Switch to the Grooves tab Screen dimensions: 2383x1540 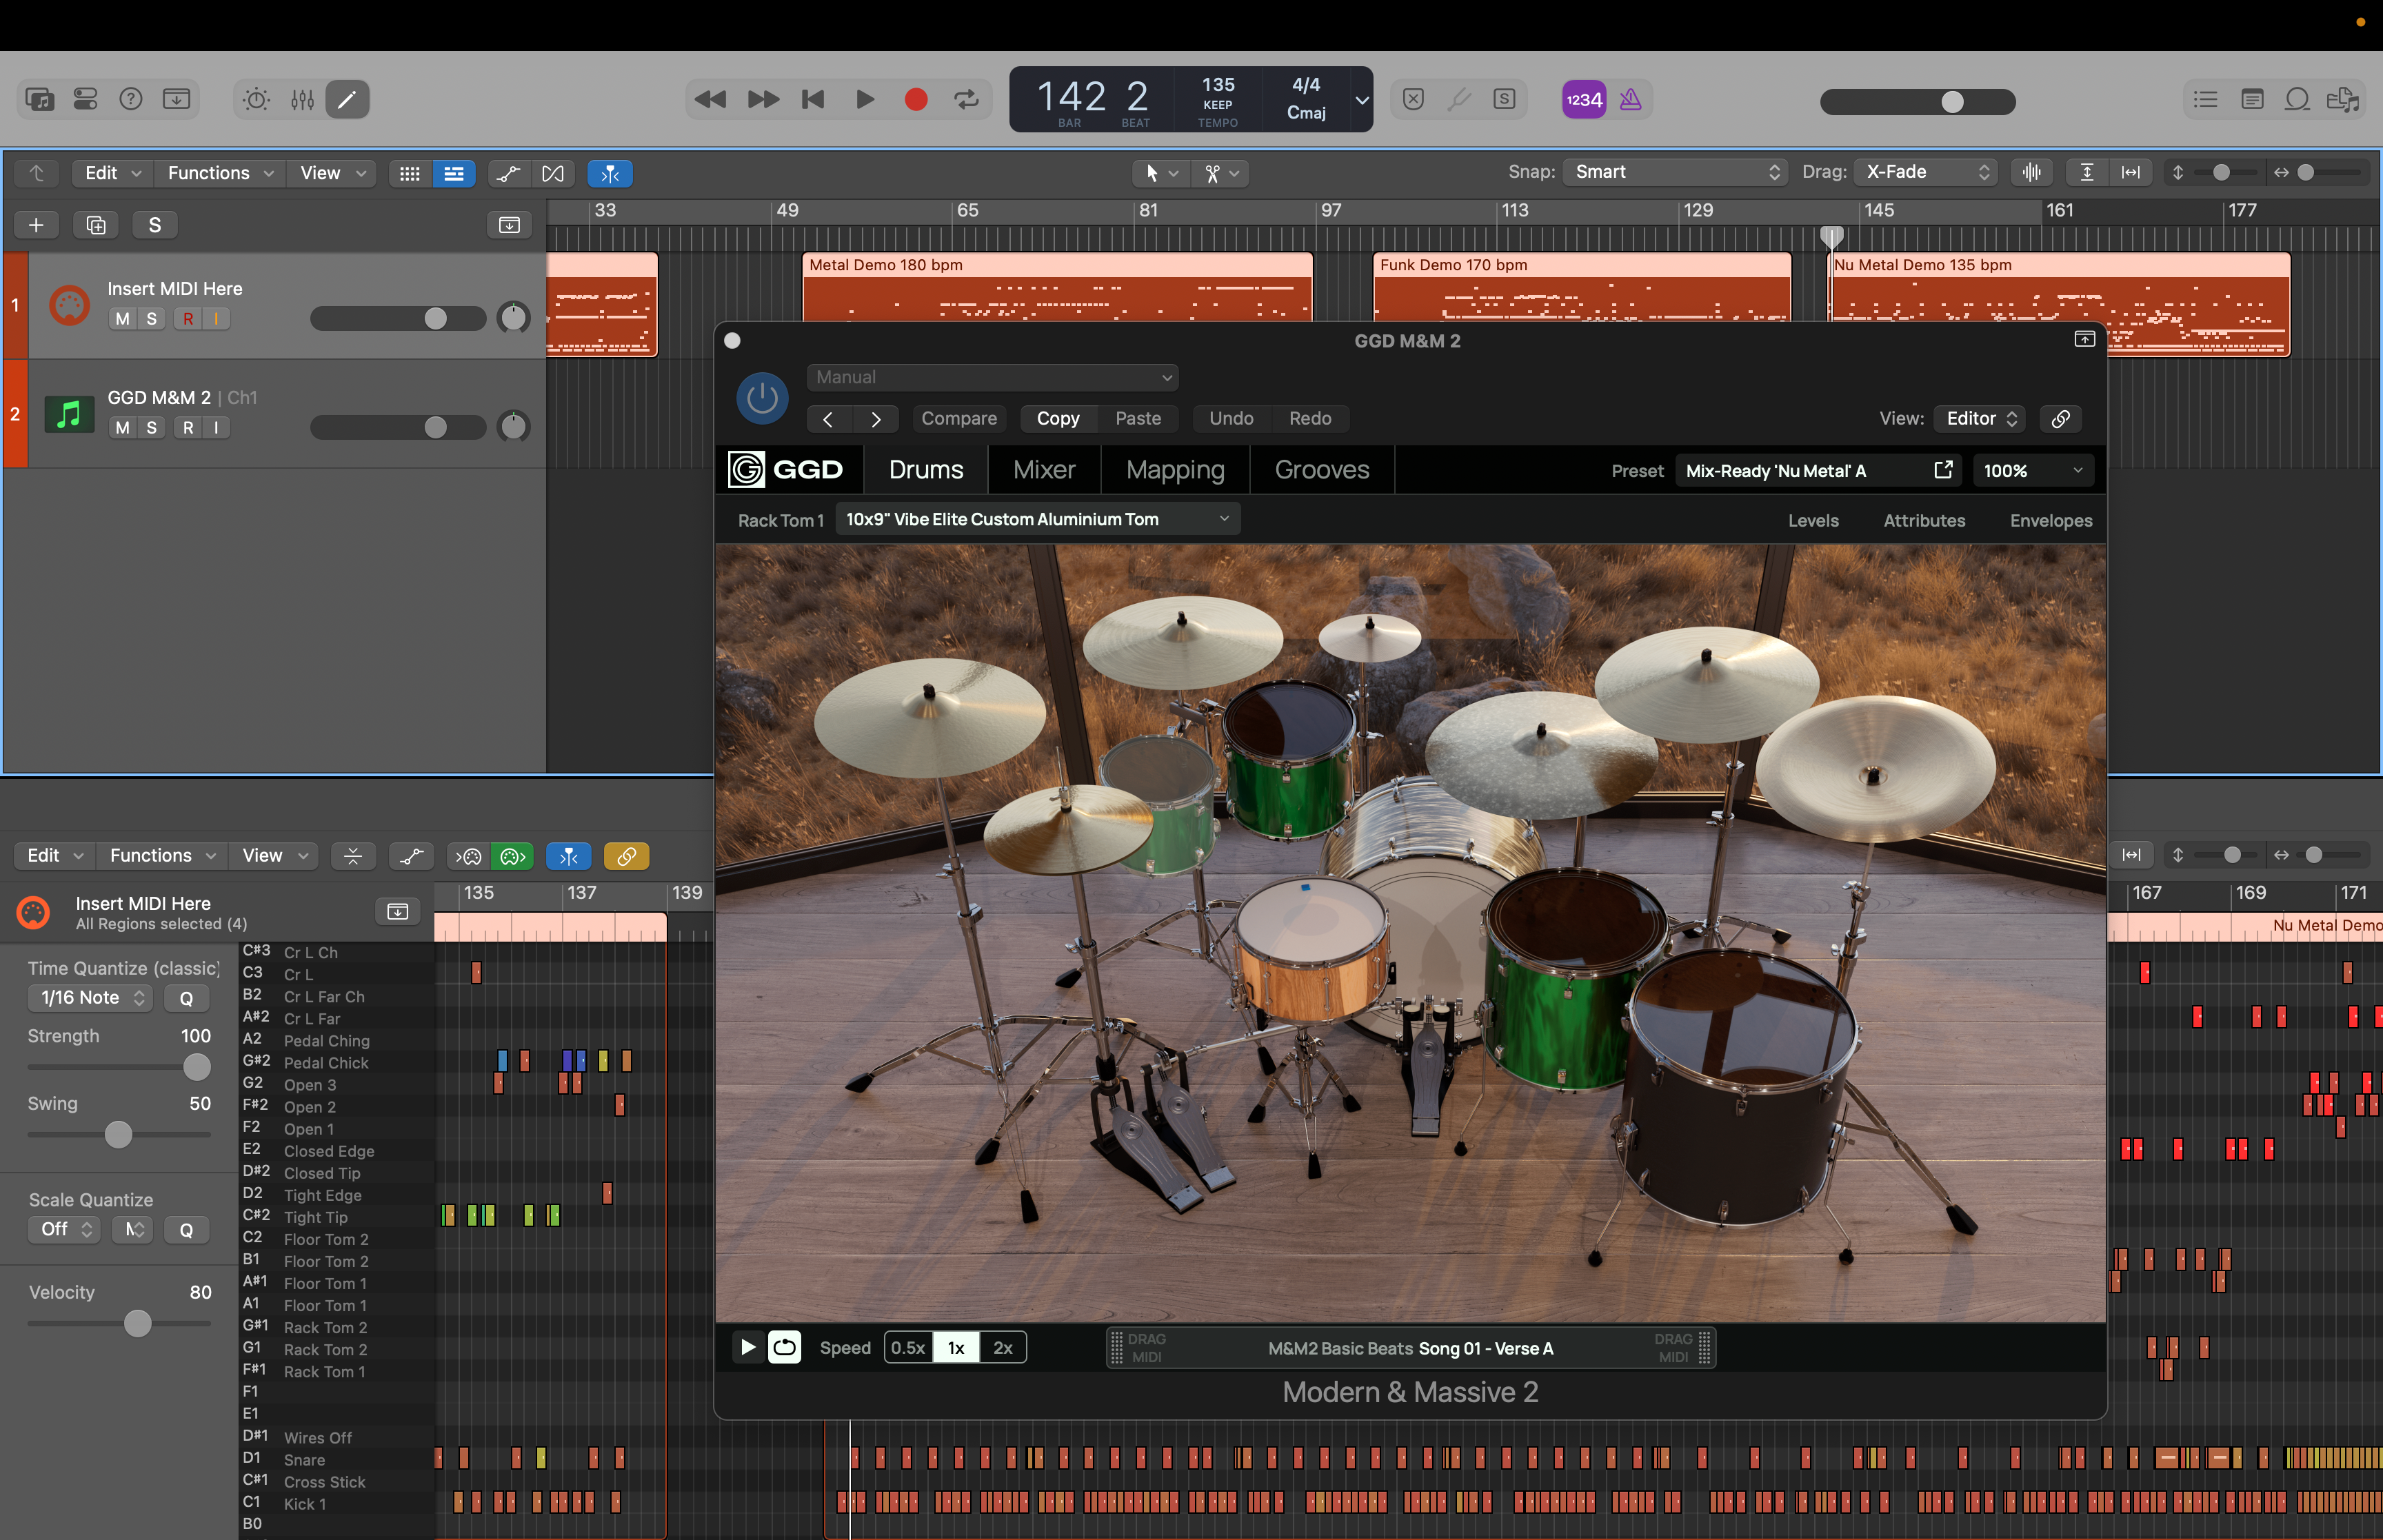click(1321, 470)
